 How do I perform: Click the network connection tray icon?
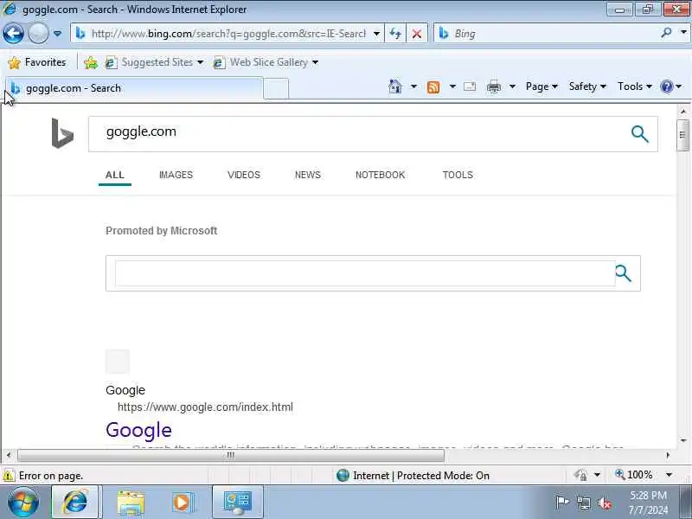tap(583, 503)
